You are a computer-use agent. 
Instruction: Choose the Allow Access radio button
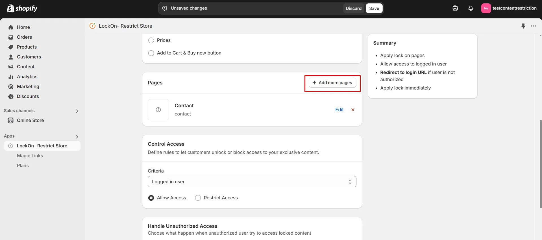click(151, 198)
